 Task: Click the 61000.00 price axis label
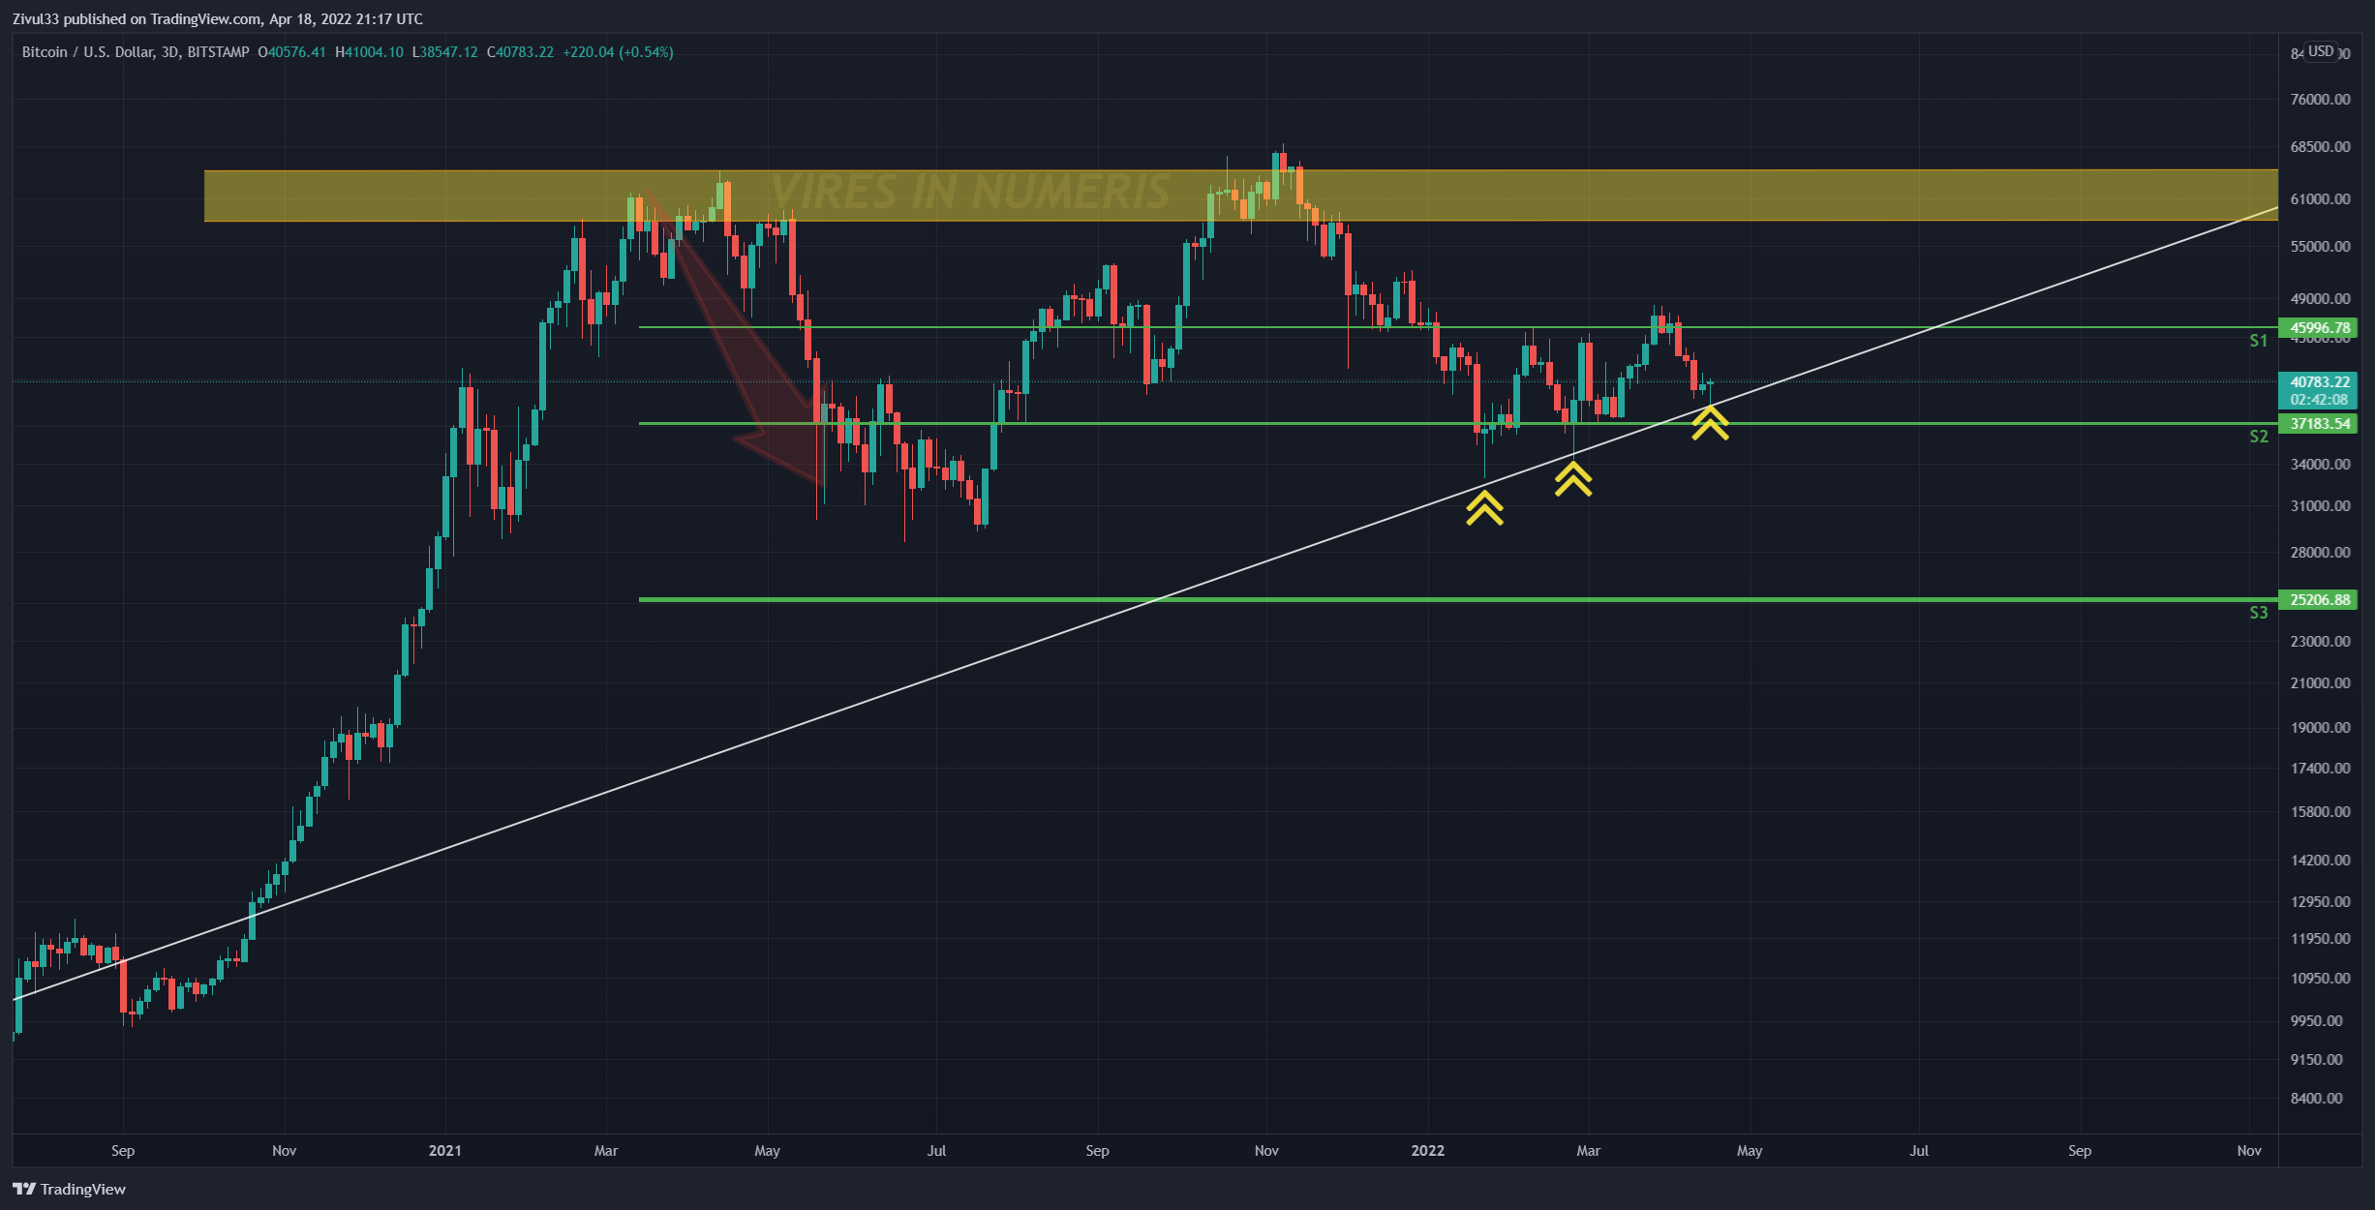[2320, 199]
